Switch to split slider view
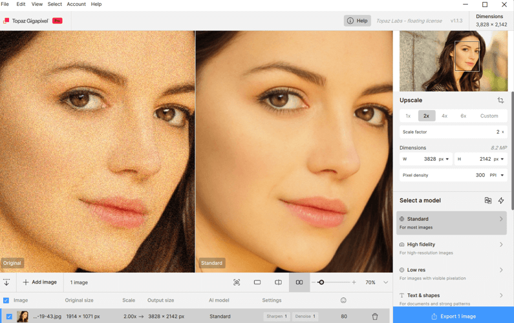 click(x=278, y=282)
